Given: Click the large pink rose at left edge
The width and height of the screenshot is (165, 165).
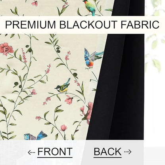Looking at the screenshot, I should pyautogui.click(x=6, y=49).
